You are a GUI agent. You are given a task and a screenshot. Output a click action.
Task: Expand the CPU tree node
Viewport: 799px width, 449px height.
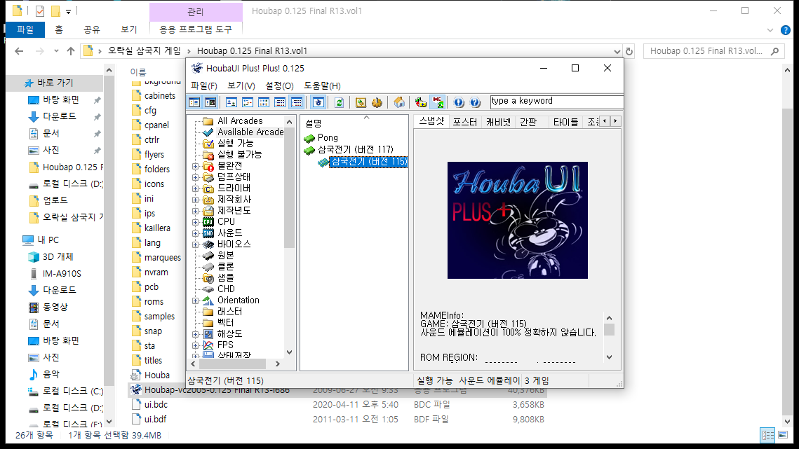(195, 222)
